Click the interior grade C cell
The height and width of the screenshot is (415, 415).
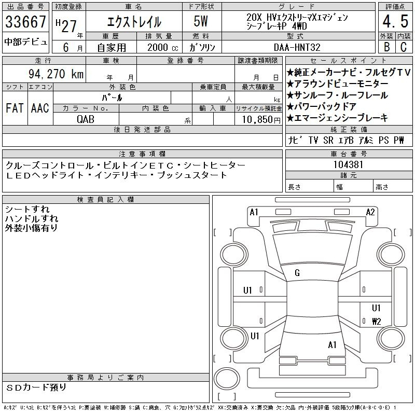coord(404,47)
